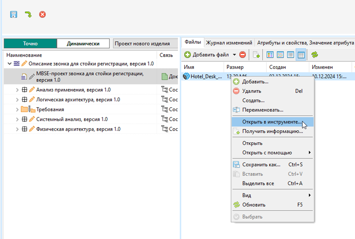Screen dimensions: 355x239
Task: Switch to large icons view in toolbar
Action: coord(270,55)
